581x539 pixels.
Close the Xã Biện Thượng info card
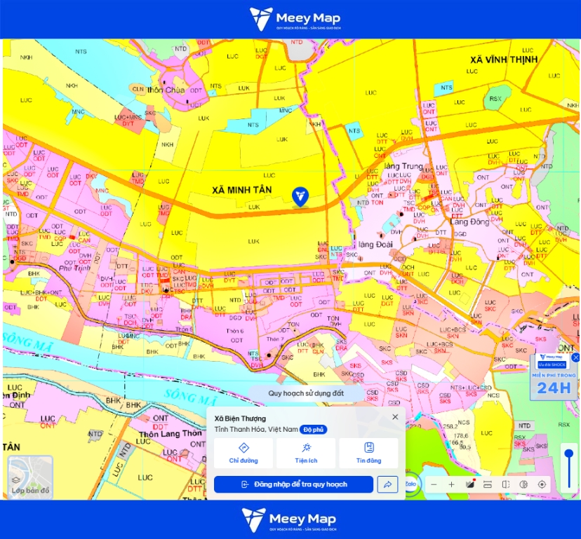pyautogui.click(x=395, y=417)
